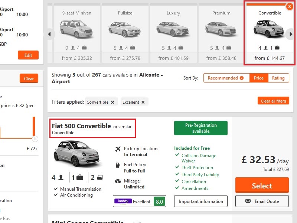
Task: Click Fiat 500 Convertible title
Action: [81, 126]
